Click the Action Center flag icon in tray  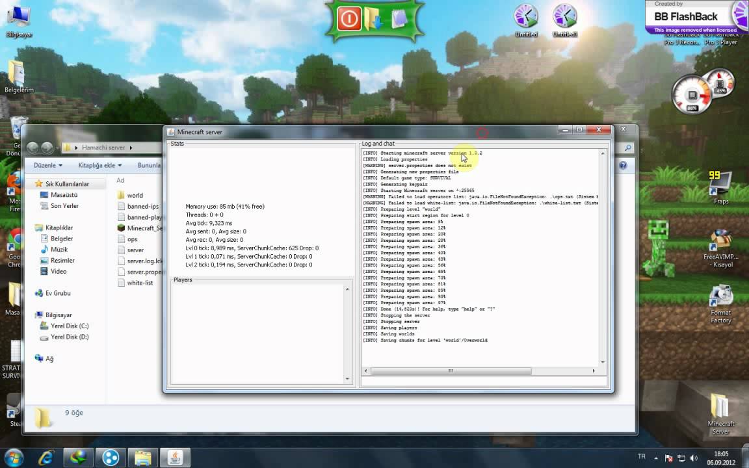(669, 458)
